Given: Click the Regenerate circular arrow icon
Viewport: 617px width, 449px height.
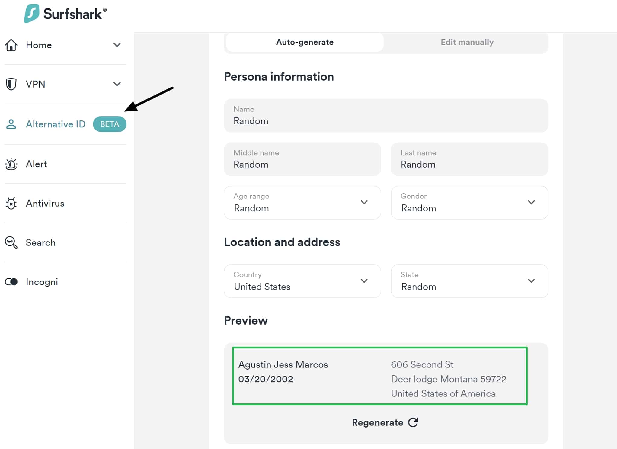Looking at the screenshot, I should 413,422.
